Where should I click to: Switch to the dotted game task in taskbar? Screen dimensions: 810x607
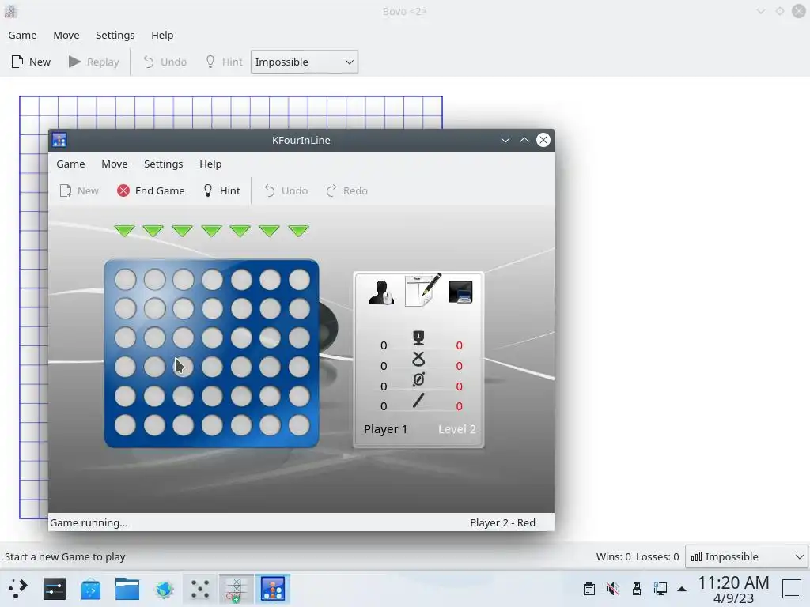(200, 588)
